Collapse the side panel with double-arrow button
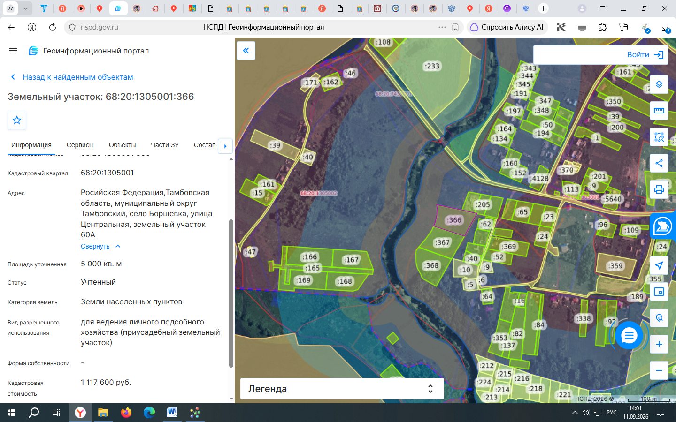The image size is (676, 422). (246, 51)
